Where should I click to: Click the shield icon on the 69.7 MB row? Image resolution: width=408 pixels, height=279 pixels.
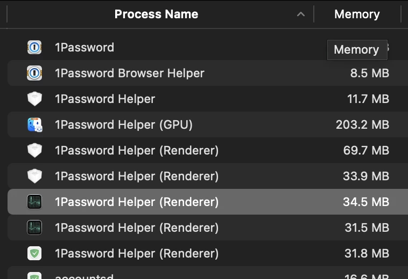coord(34,150)
